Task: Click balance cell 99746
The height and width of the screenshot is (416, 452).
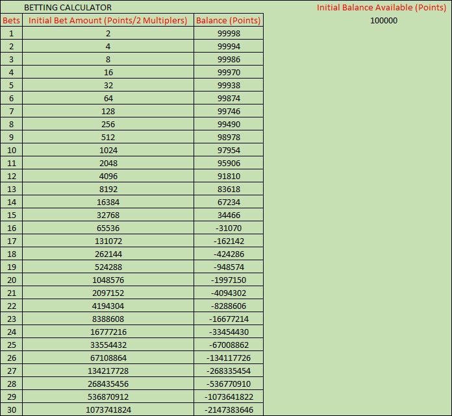Action: [229, 111]
